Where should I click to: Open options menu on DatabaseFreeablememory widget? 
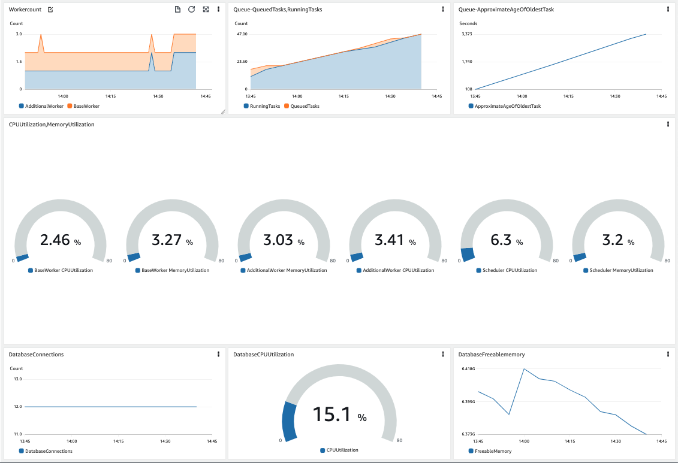click(x=668, y=354)
